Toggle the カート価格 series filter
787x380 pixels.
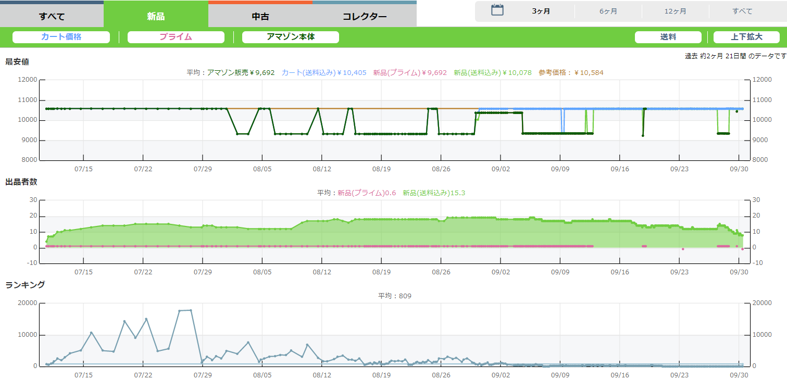coord(61,37)
